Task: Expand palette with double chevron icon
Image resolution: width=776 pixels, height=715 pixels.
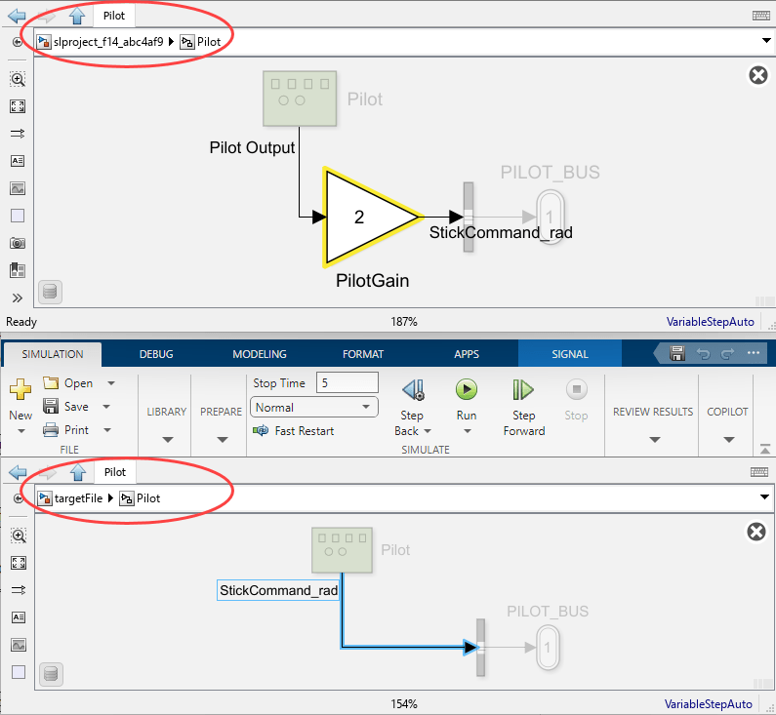Action: tap(18, 298)
